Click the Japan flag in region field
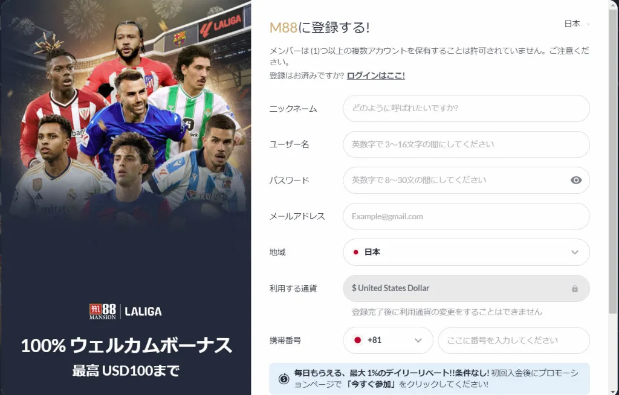 click(355, 252)
